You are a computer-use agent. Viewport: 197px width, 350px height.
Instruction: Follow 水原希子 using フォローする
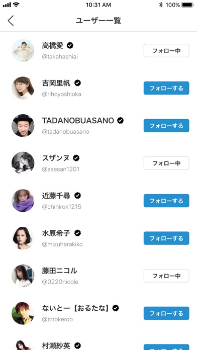pos(166,238)
